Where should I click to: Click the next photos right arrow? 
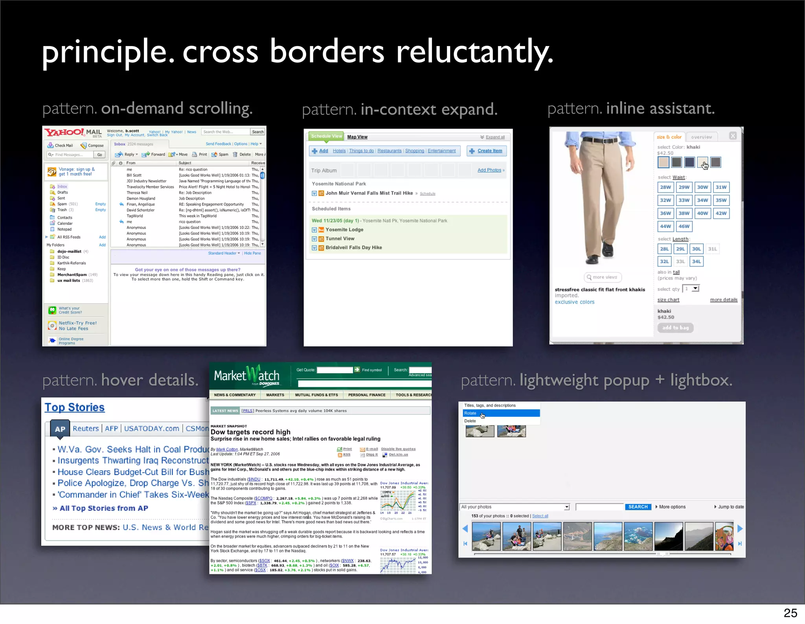(x=740, y=529)
